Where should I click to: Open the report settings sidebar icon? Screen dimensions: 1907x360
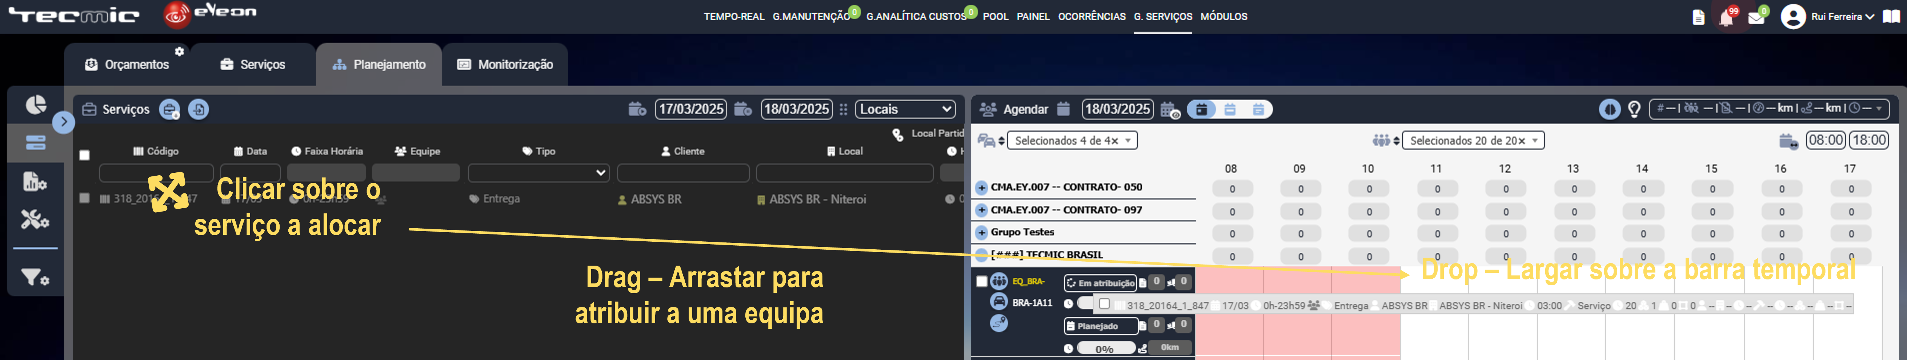[36, 181]
